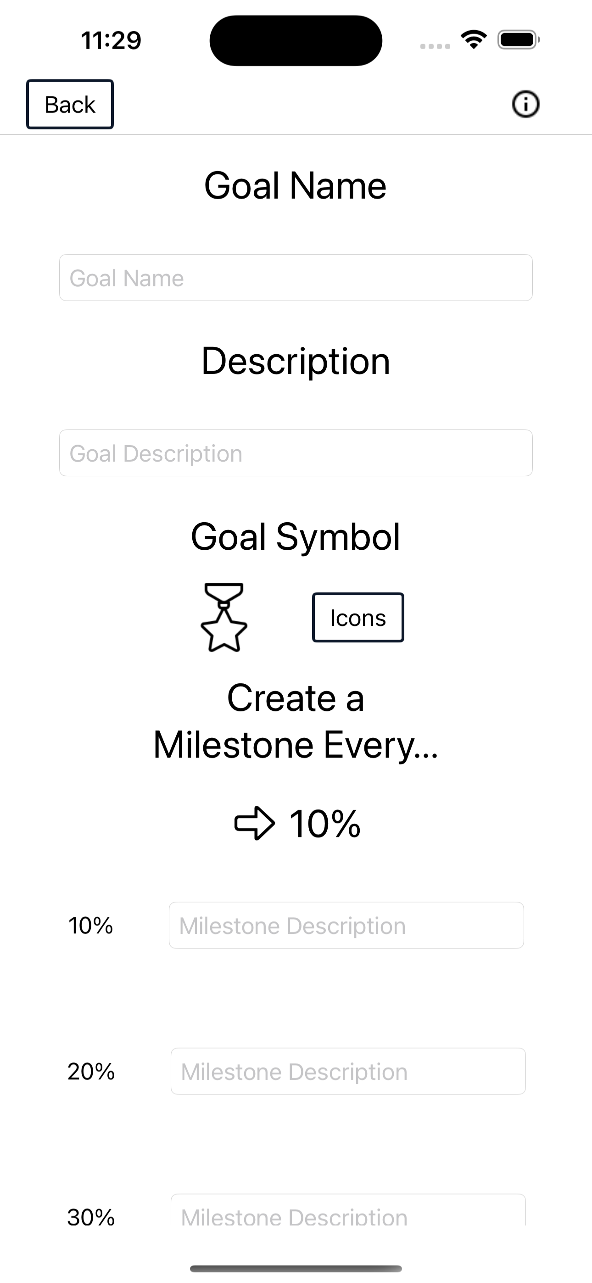Tap the right arrow milestone icon
This screenshot has width=592, height=1283.
[x=255, y=823]
